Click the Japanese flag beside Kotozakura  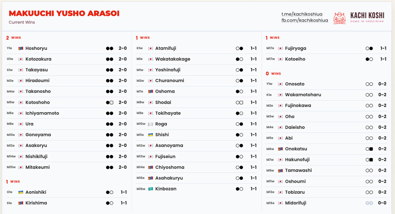(x=21, y=59)
